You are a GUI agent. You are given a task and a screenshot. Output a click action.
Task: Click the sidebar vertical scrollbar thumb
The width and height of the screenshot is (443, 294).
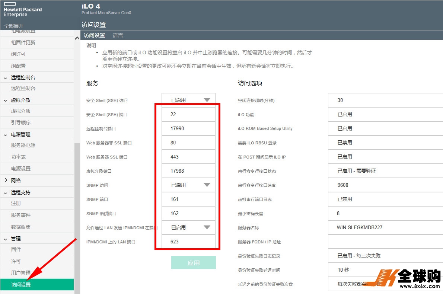click(77, 218)
